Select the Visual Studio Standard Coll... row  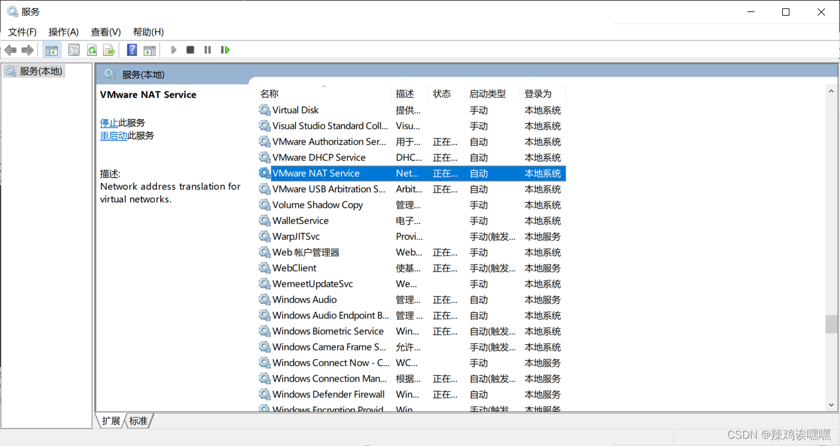coord(412,126)
